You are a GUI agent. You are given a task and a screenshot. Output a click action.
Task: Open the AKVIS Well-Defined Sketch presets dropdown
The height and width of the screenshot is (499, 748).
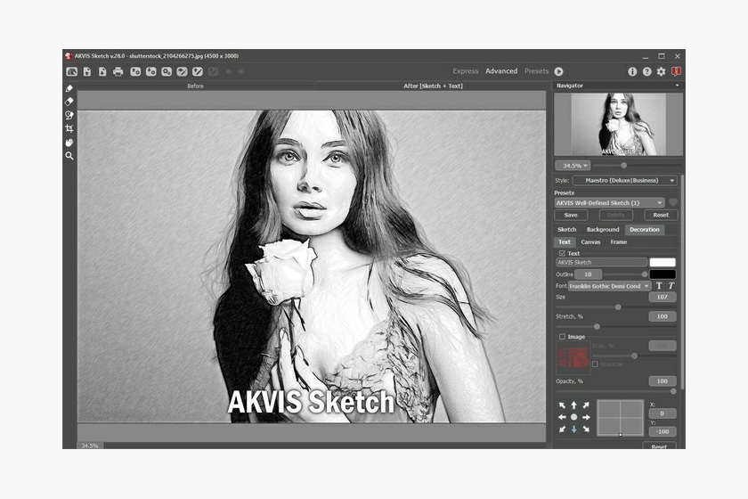(610, 202)
